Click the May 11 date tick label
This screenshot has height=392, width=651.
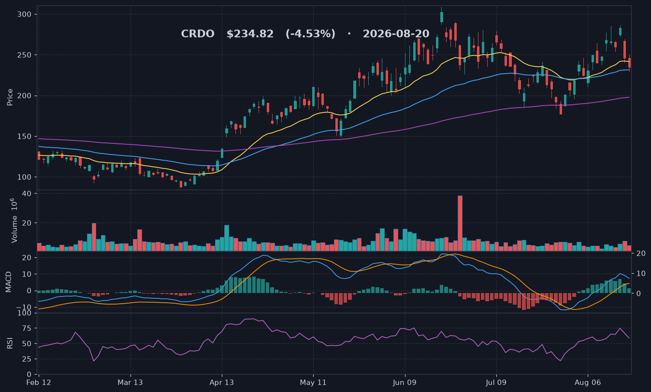(x=313, y=382)
